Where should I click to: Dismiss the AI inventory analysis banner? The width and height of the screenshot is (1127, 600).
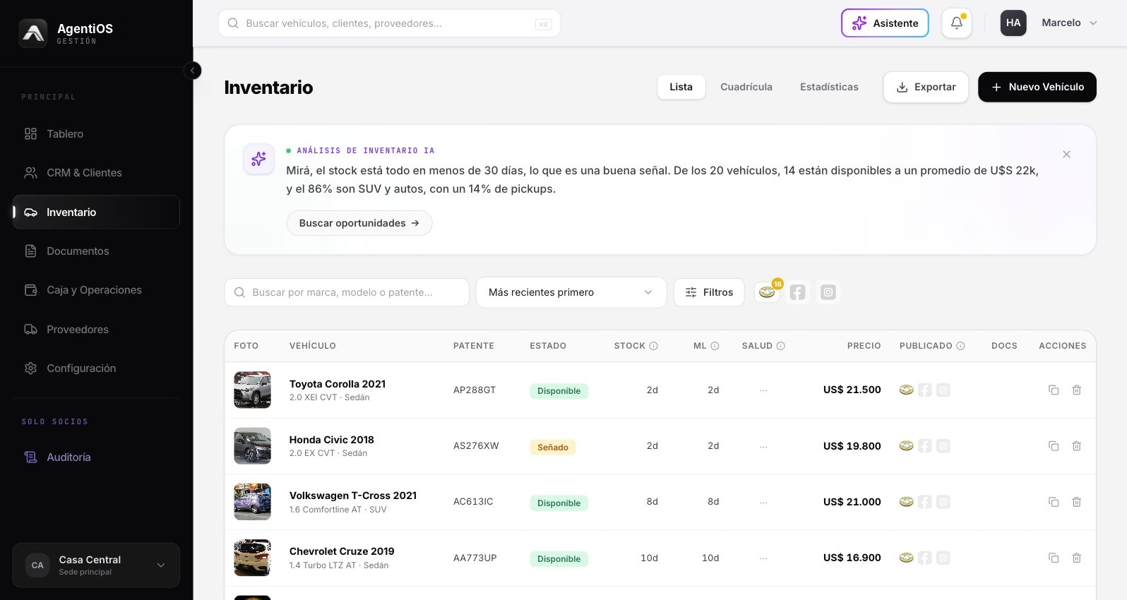point(1066,154)
